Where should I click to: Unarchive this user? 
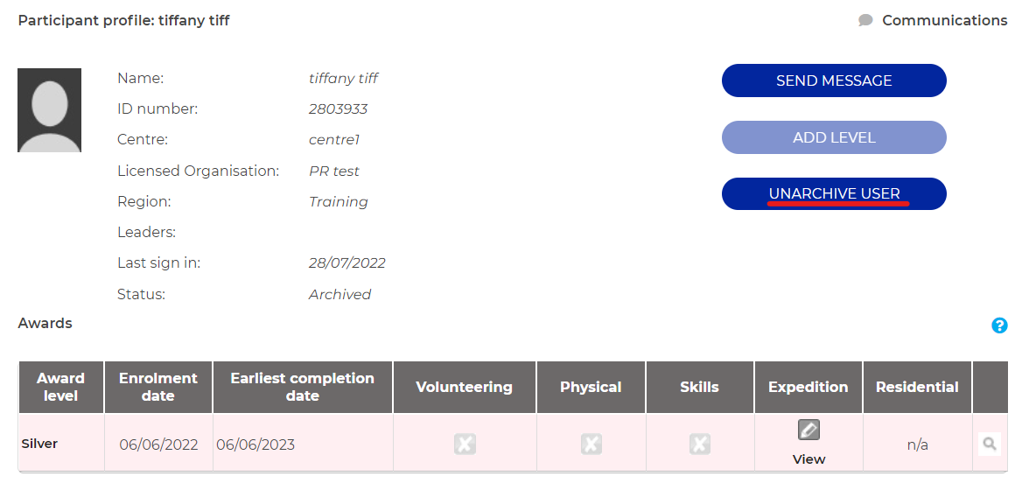click(834, 193)
